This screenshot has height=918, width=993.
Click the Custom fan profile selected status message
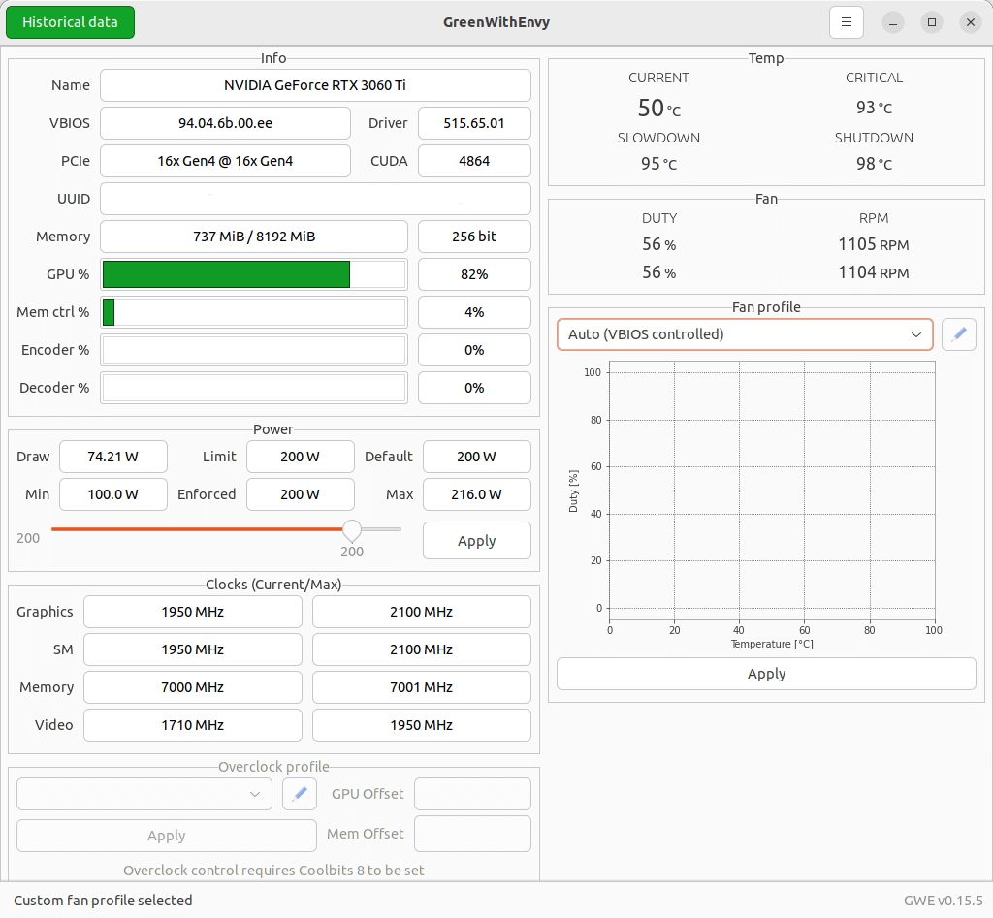[103, 901]
